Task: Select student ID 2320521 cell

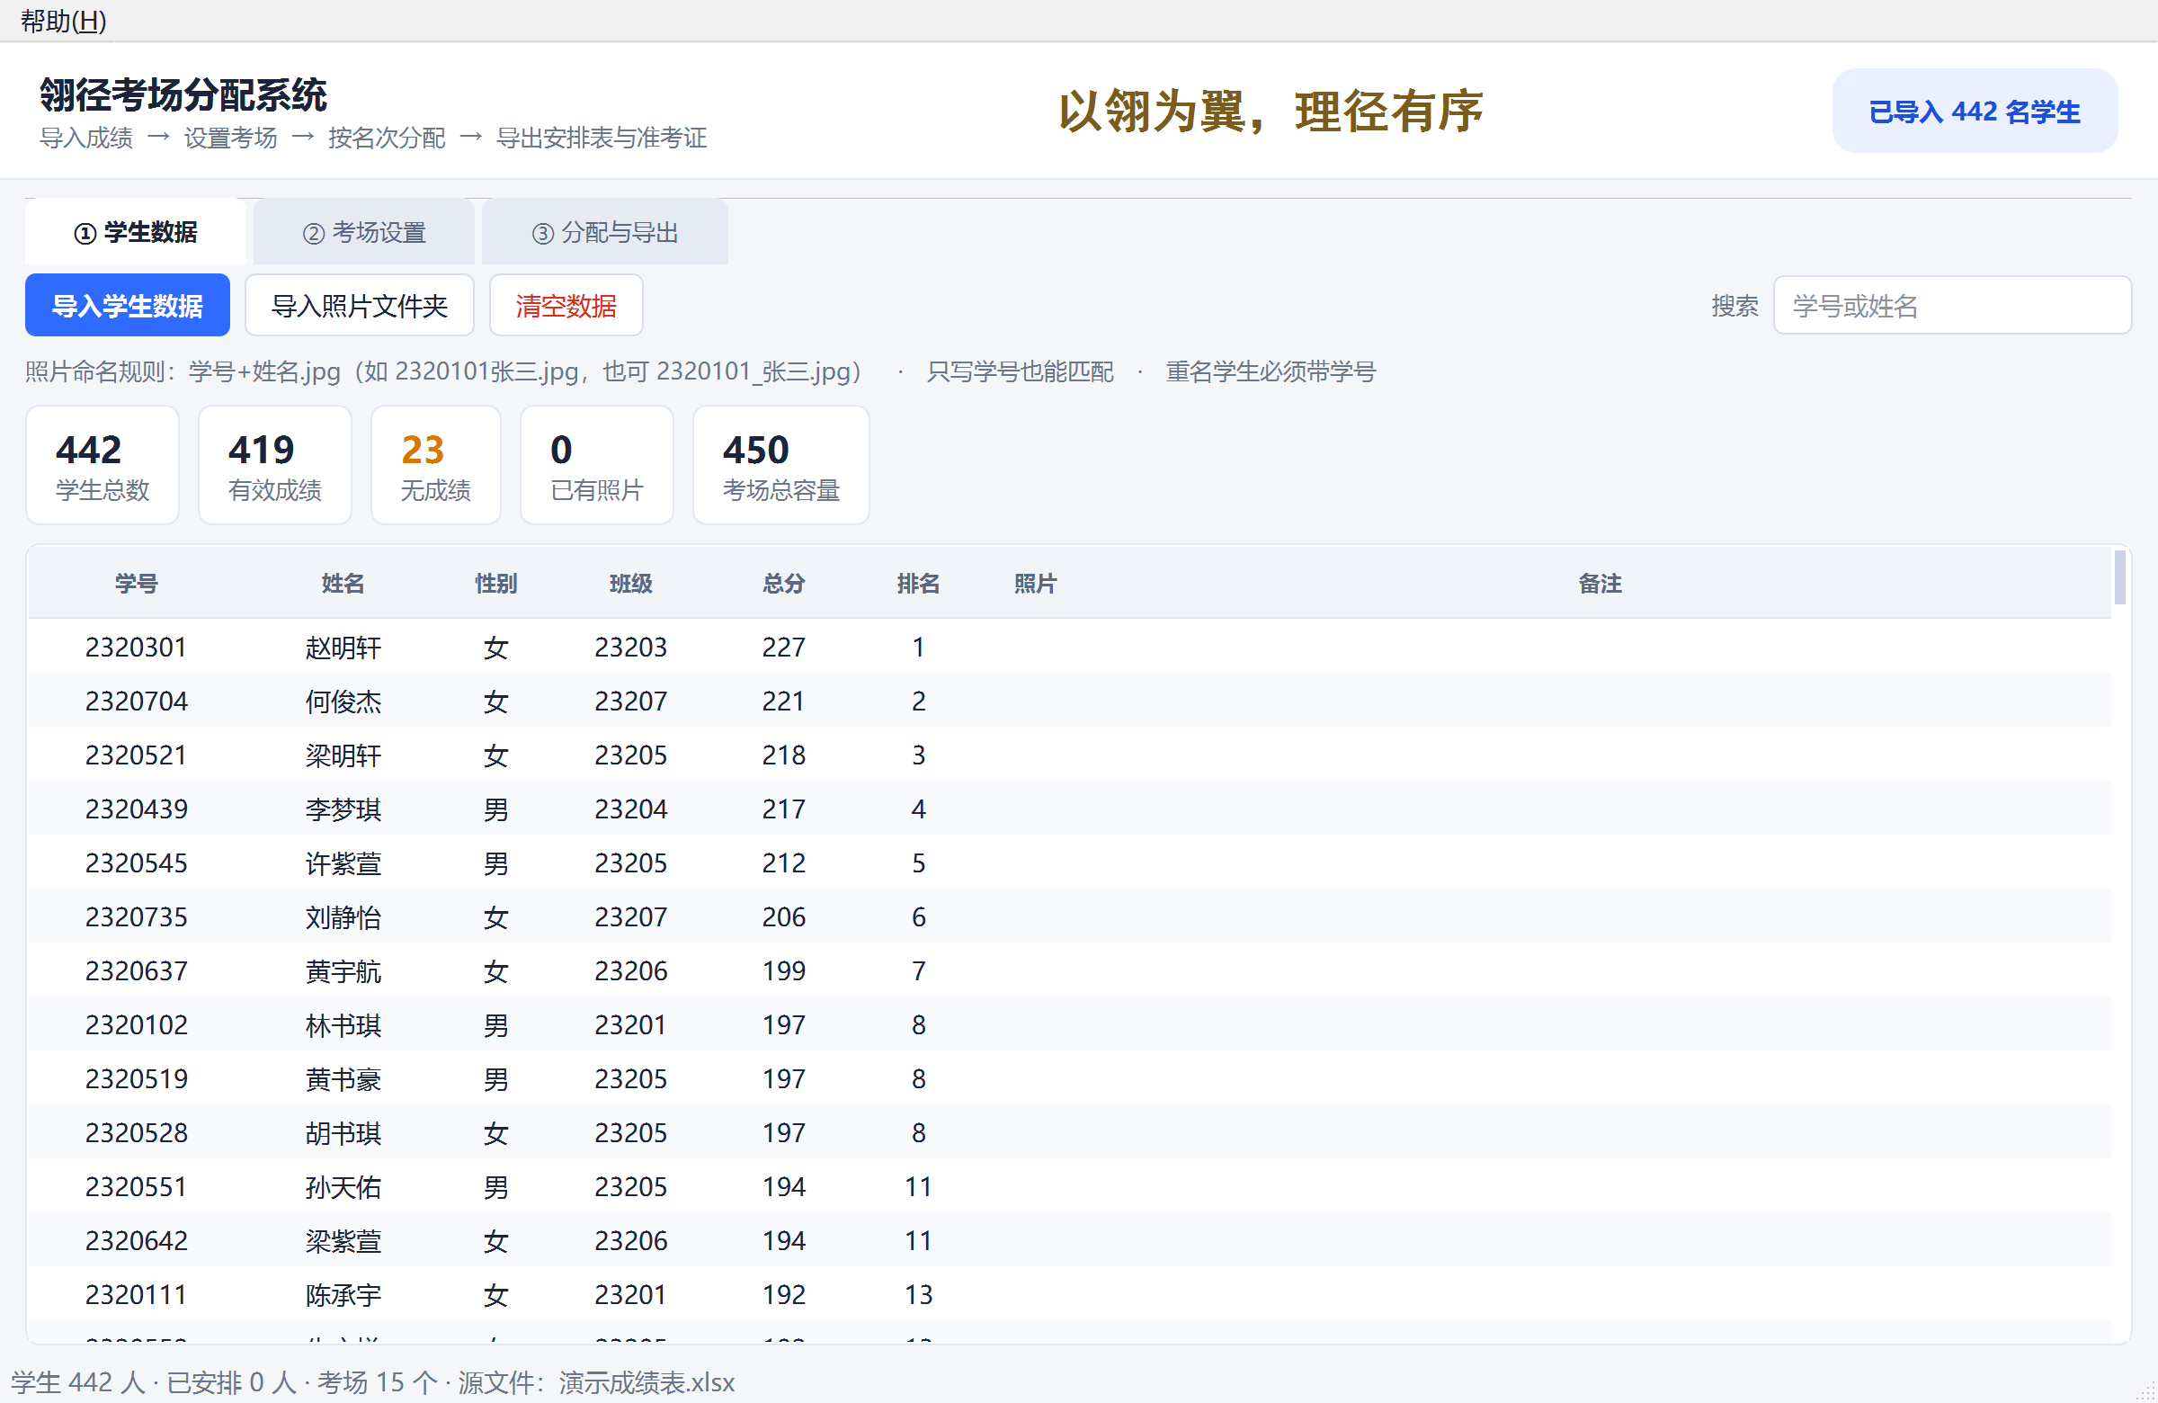Action: pyautogui.click(x=136, y=755)
